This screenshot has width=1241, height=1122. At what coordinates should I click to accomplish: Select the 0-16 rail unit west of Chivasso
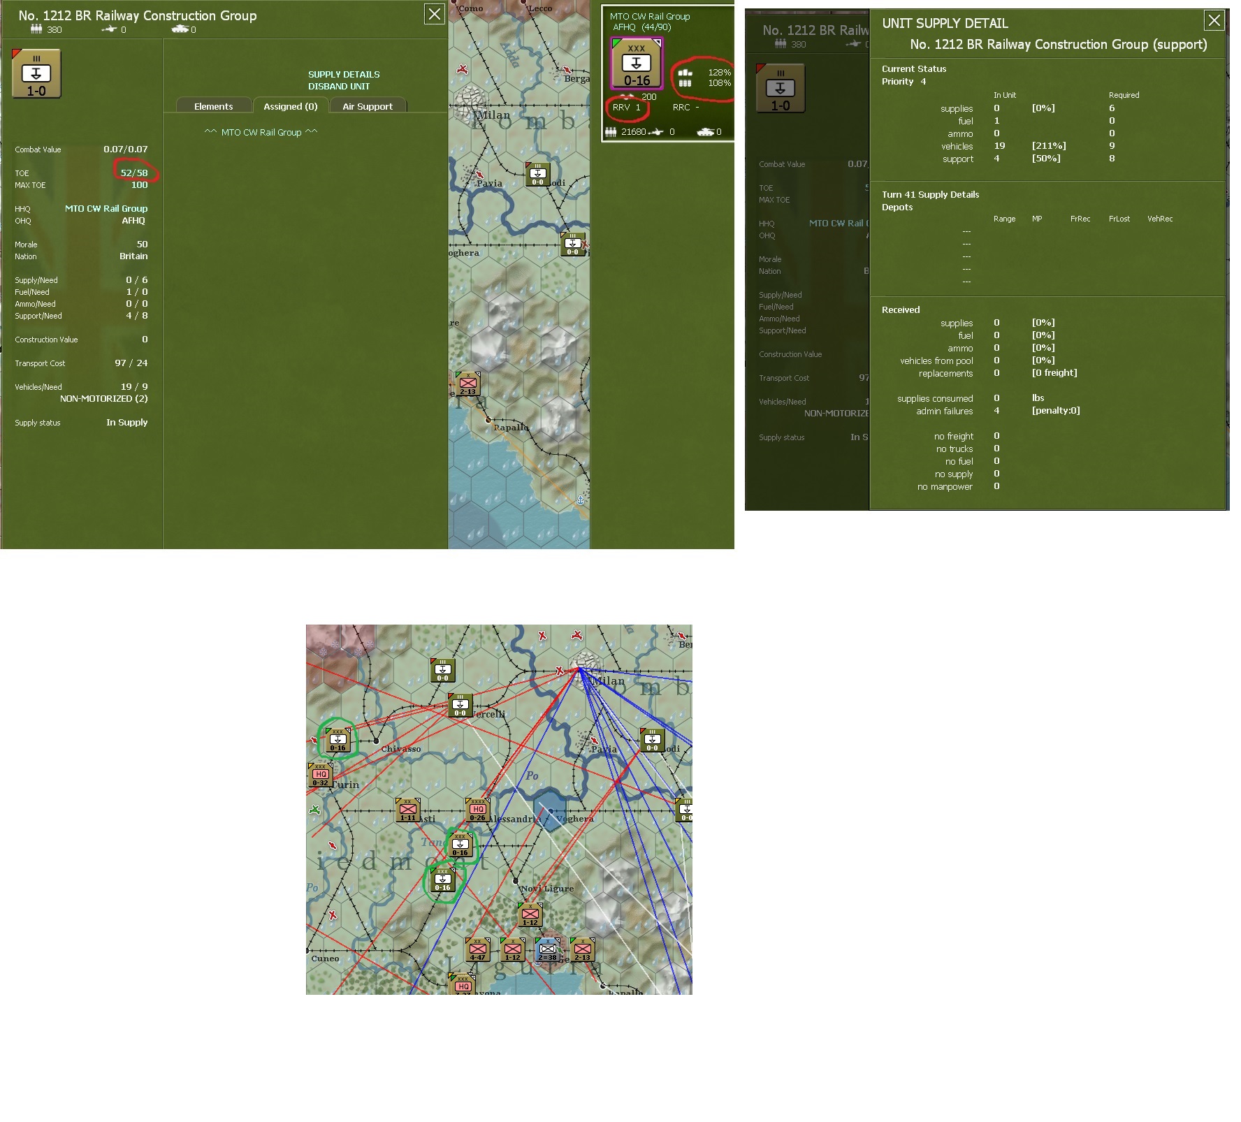(x=338, y=740)
